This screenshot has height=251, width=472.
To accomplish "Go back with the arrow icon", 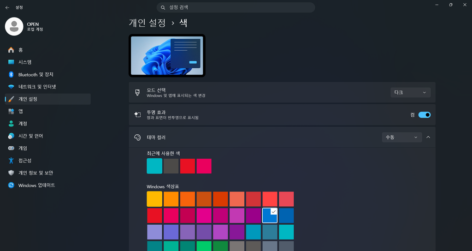I will coord(7,7).
